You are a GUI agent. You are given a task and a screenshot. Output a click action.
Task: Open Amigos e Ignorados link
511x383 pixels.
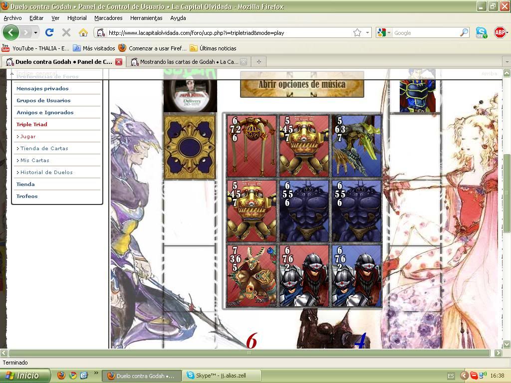pyautogui.click(x=45, y=112)
